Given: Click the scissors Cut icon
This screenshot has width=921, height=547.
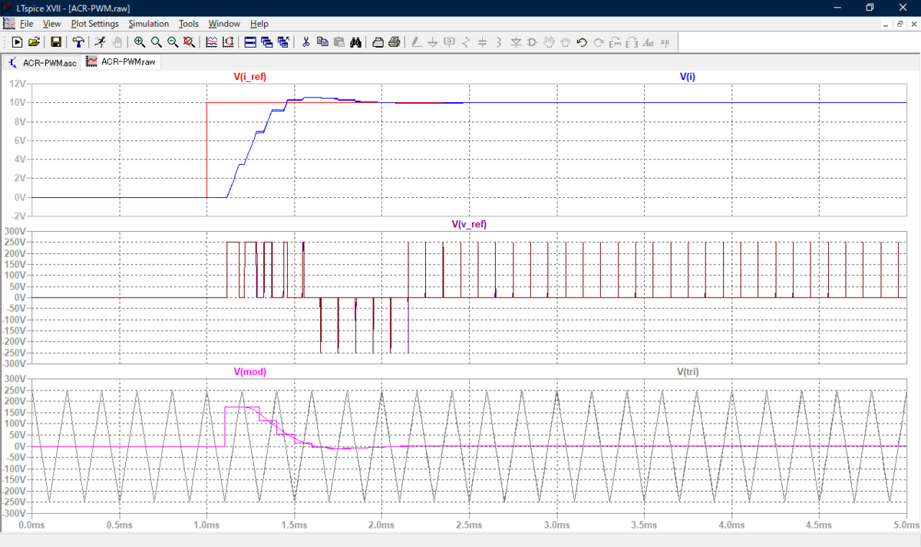Looking at the screenshot, I should (305, 42).
